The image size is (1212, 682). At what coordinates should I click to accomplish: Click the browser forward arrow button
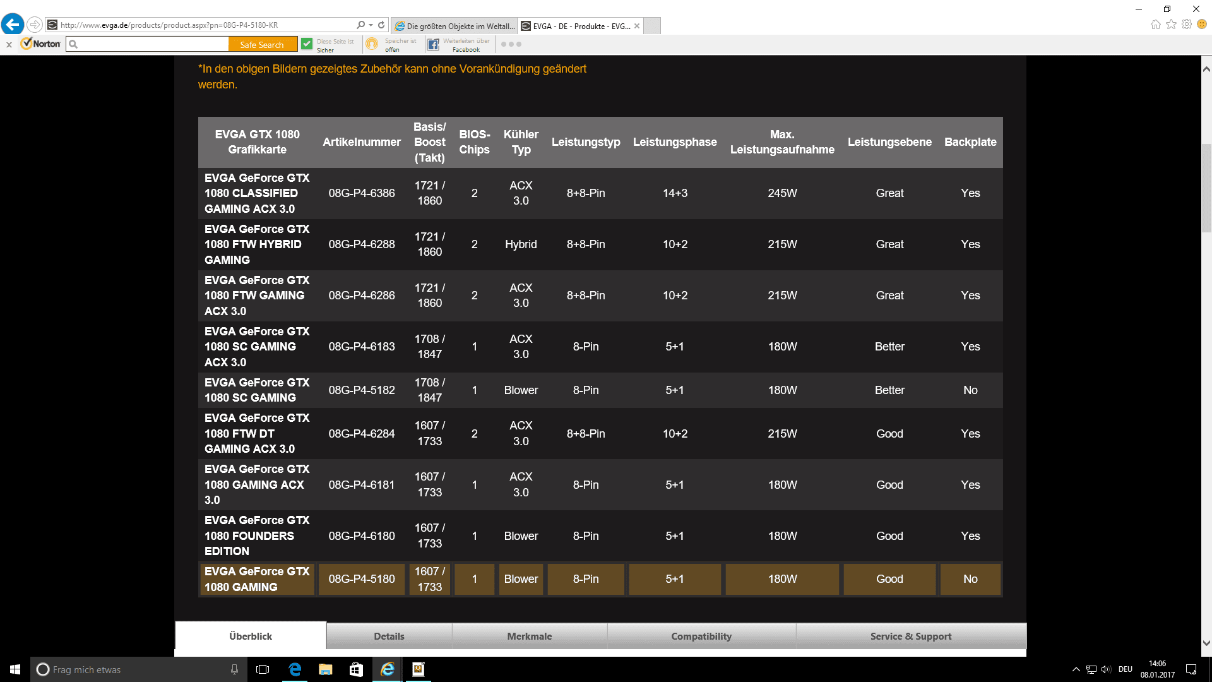(35, 25)
